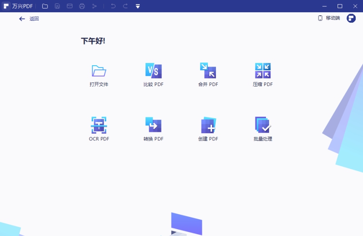Click the email envelope icon

(x=70, y=6)
